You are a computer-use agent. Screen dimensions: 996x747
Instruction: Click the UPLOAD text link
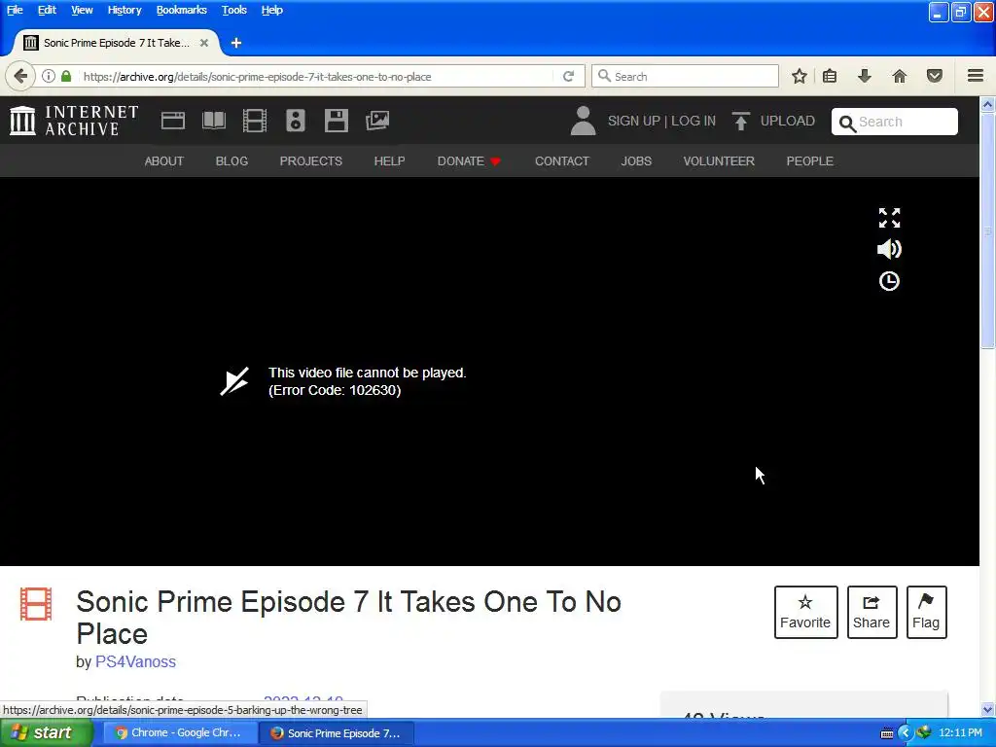pos(788,121)
